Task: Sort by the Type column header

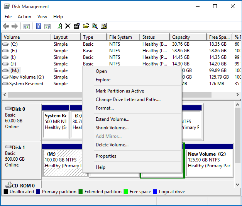Action: [93, 37]
